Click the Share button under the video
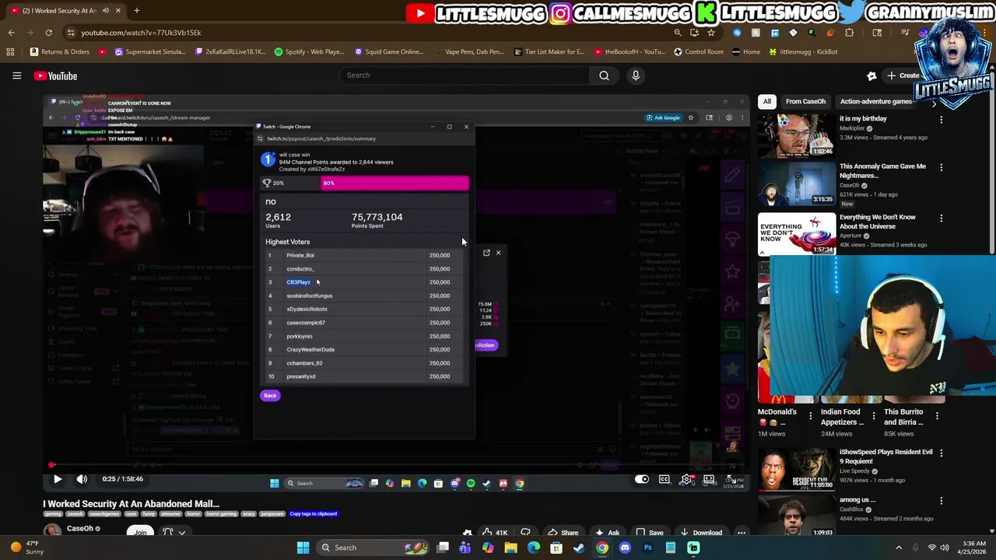The width and height of the screenshot is (996, 560). pos(563,533)
